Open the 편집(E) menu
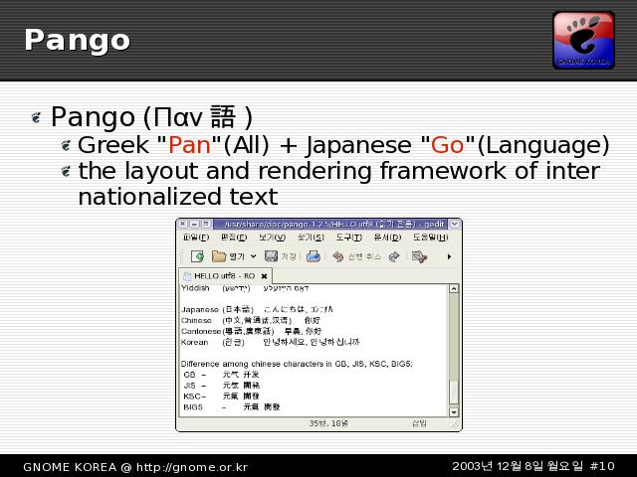This screenshot has height=477, width=637. pyautogui.click(x=234, y=238)
